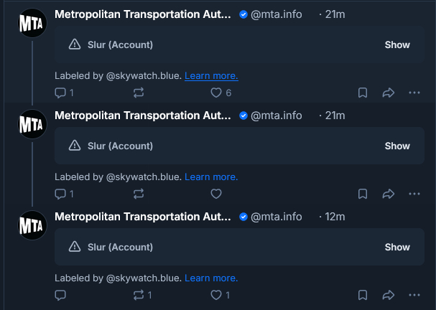Open Learn more link under 12m post
This screenshot has width=436, height=310.
tap(211, 278)
